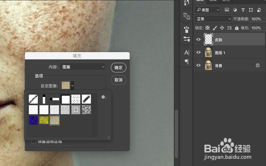Select the 皮肤 layer thumbnail

click(x=208, y=39)
